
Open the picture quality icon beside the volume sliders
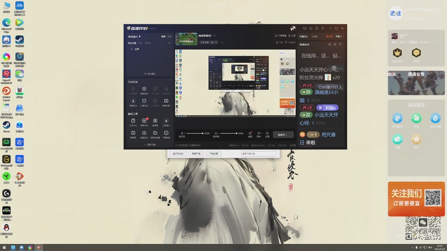(x=250, y=134)
